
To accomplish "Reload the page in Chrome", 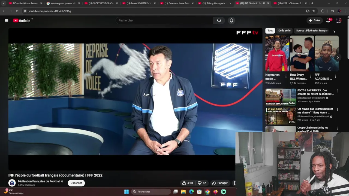I will click(x=17, y=11).
